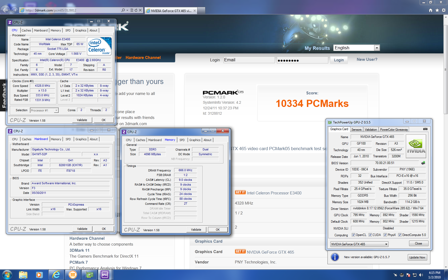
Task: Click the website Login button
Action: 339,60
